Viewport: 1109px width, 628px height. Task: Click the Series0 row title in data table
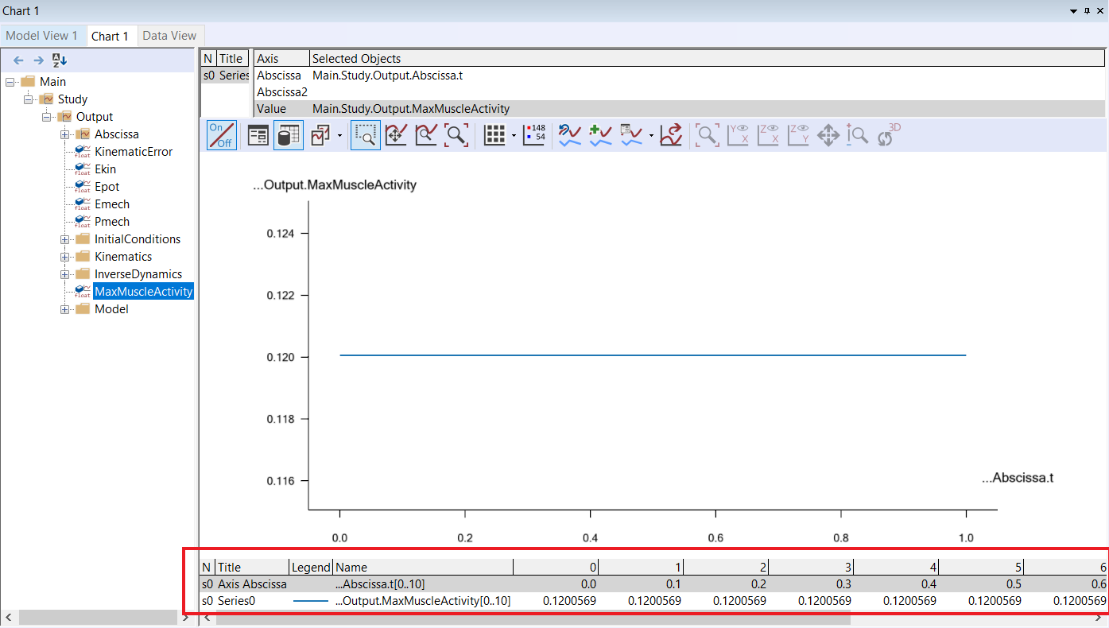coord(237,601)
